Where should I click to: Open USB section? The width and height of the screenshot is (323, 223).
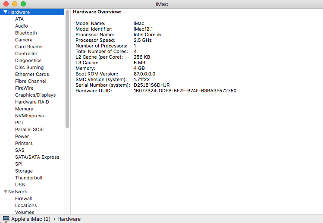pos(20,185)
